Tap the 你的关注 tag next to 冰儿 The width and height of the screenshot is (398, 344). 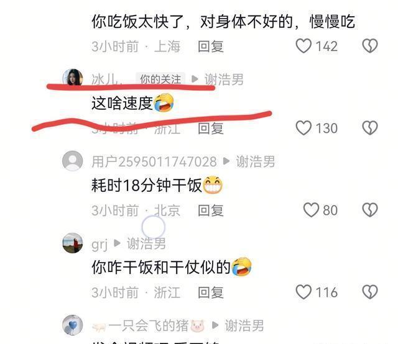point(160,79)
